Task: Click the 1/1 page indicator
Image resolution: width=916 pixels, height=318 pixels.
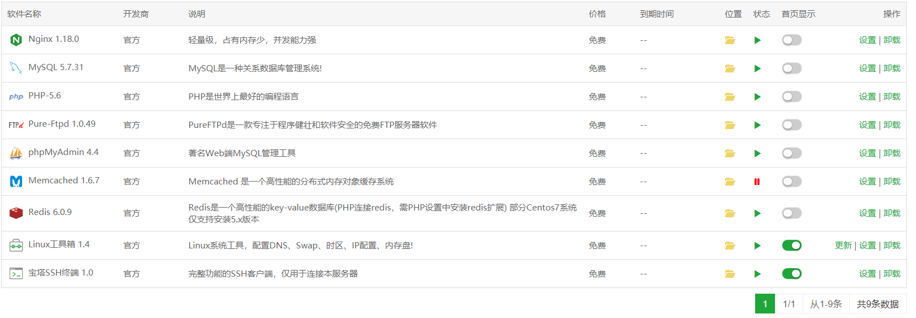Action: tap(789, 304)
